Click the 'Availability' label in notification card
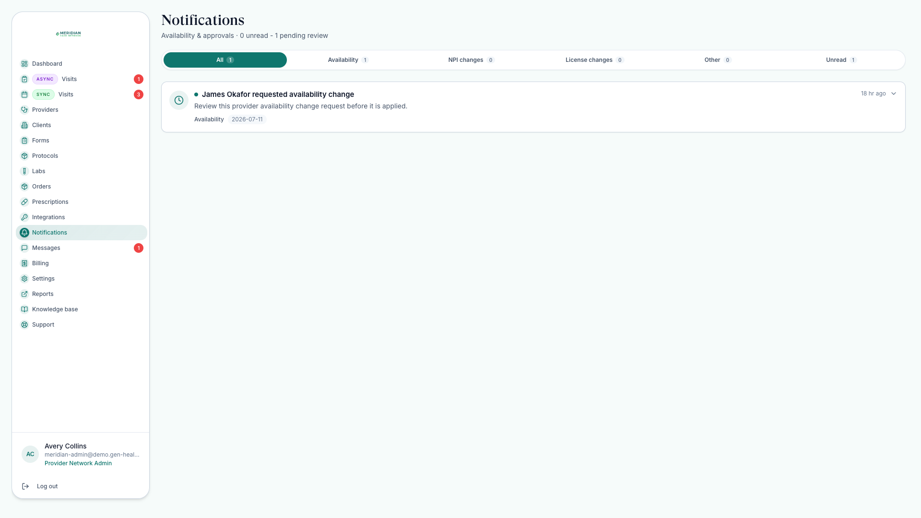Viewport: 921px width, 518px height. (x=209, y=119)
